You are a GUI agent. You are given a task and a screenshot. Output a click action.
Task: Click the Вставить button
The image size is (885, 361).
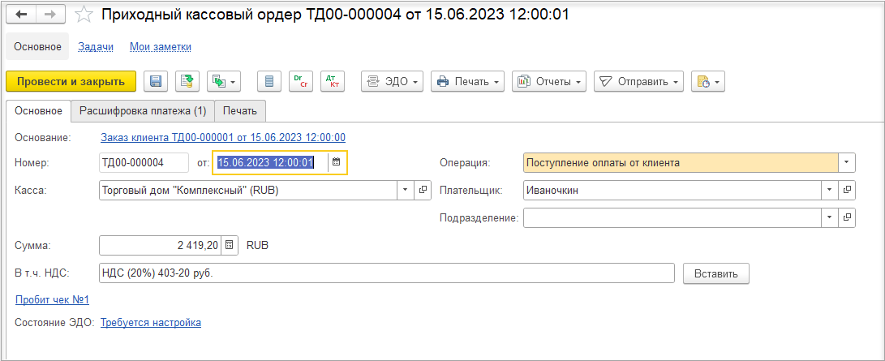[716, 274]
